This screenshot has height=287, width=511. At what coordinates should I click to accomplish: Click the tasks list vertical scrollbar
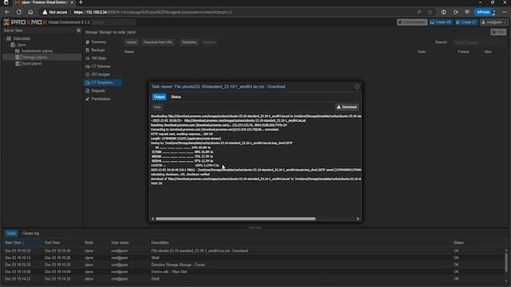[506, 261]
